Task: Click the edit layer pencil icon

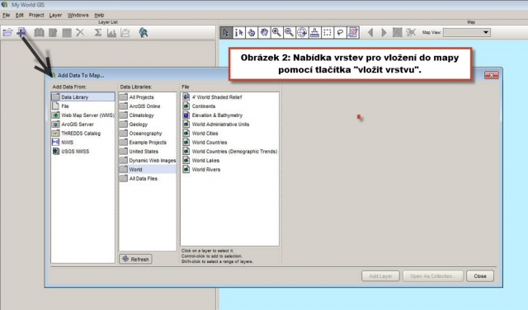Action: pyautogui.click(x=53, y=32)
